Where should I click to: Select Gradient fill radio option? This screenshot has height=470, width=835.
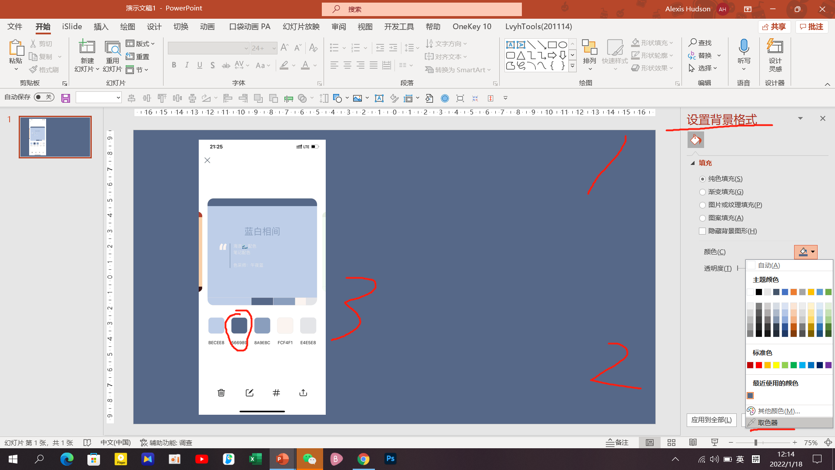coord(702,192)
